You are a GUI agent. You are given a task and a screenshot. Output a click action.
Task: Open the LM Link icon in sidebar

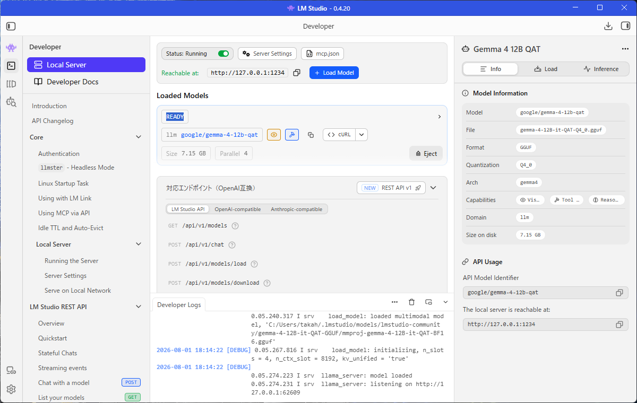(11, 371)
